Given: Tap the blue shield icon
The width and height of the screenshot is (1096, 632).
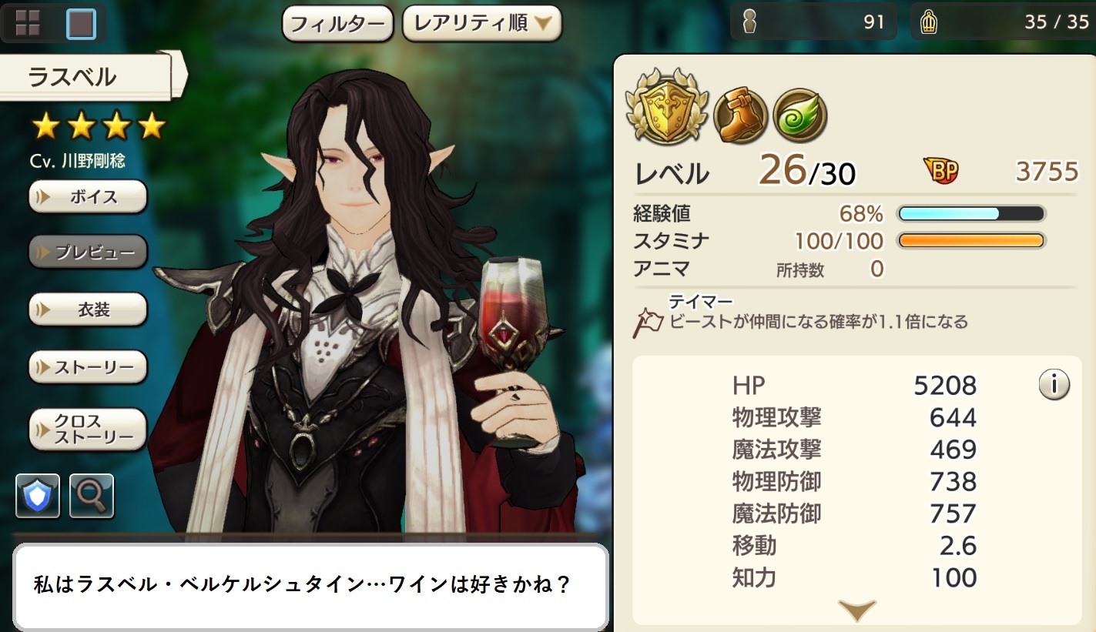Looking at the screenshot, I should (x=38, y=496).
